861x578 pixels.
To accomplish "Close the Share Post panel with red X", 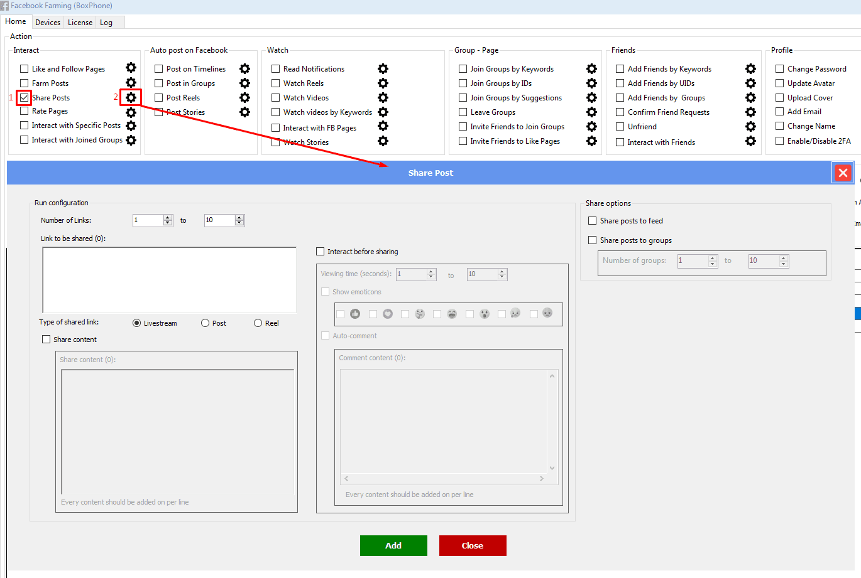I will click(843, 173).
